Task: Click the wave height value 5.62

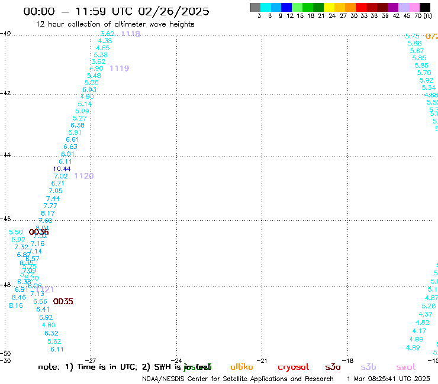Action: coord(54,341)
